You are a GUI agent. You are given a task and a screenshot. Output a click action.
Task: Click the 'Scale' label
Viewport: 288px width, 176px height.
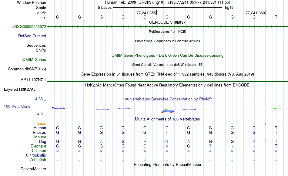coord(41,8)
